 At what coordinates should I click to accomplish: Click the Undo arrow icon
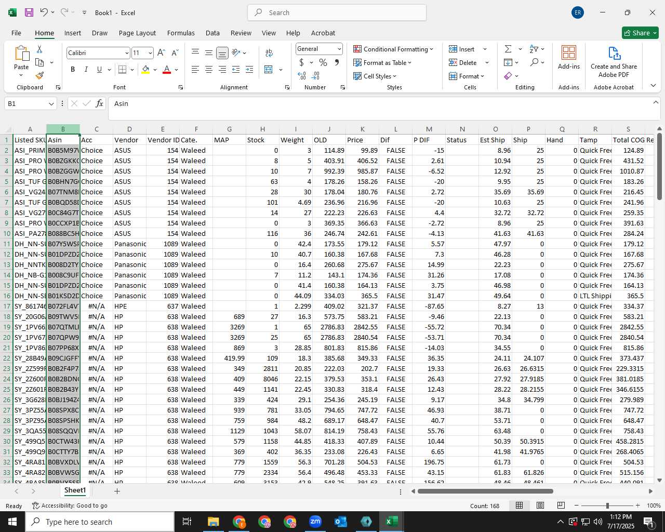[44, 12]
